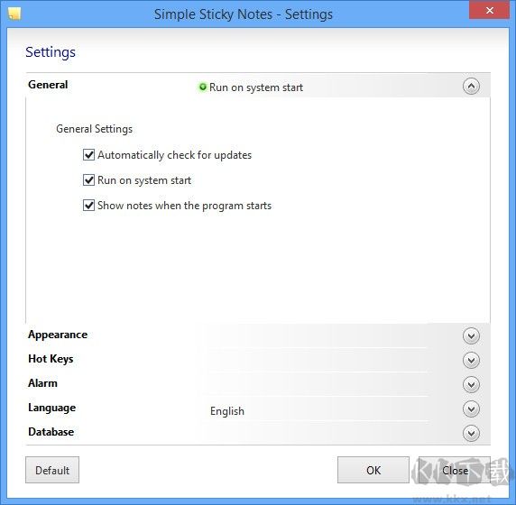Expand the Hot Keys section chevron
Screen dimensions: 516x505
(471, 360)
